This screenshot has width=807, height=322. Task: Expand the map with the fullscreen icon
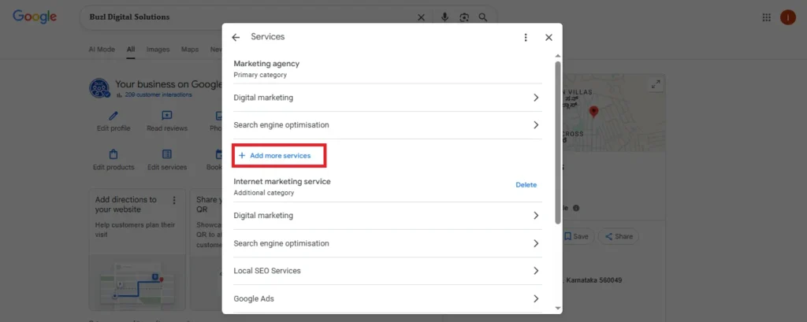click(656, 83)
